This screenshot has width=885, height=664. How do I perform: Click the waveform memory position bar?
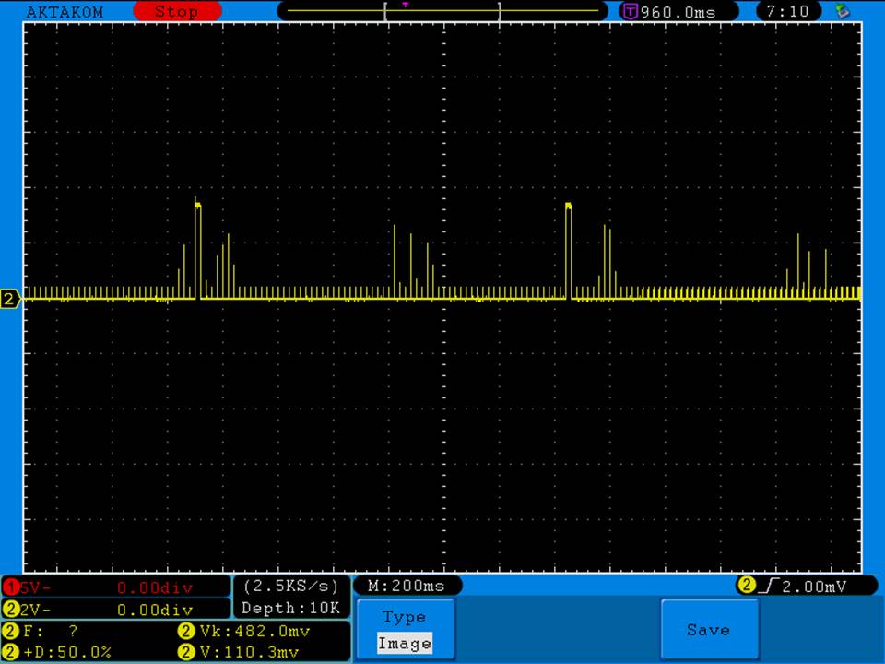[x=442, y=11]
